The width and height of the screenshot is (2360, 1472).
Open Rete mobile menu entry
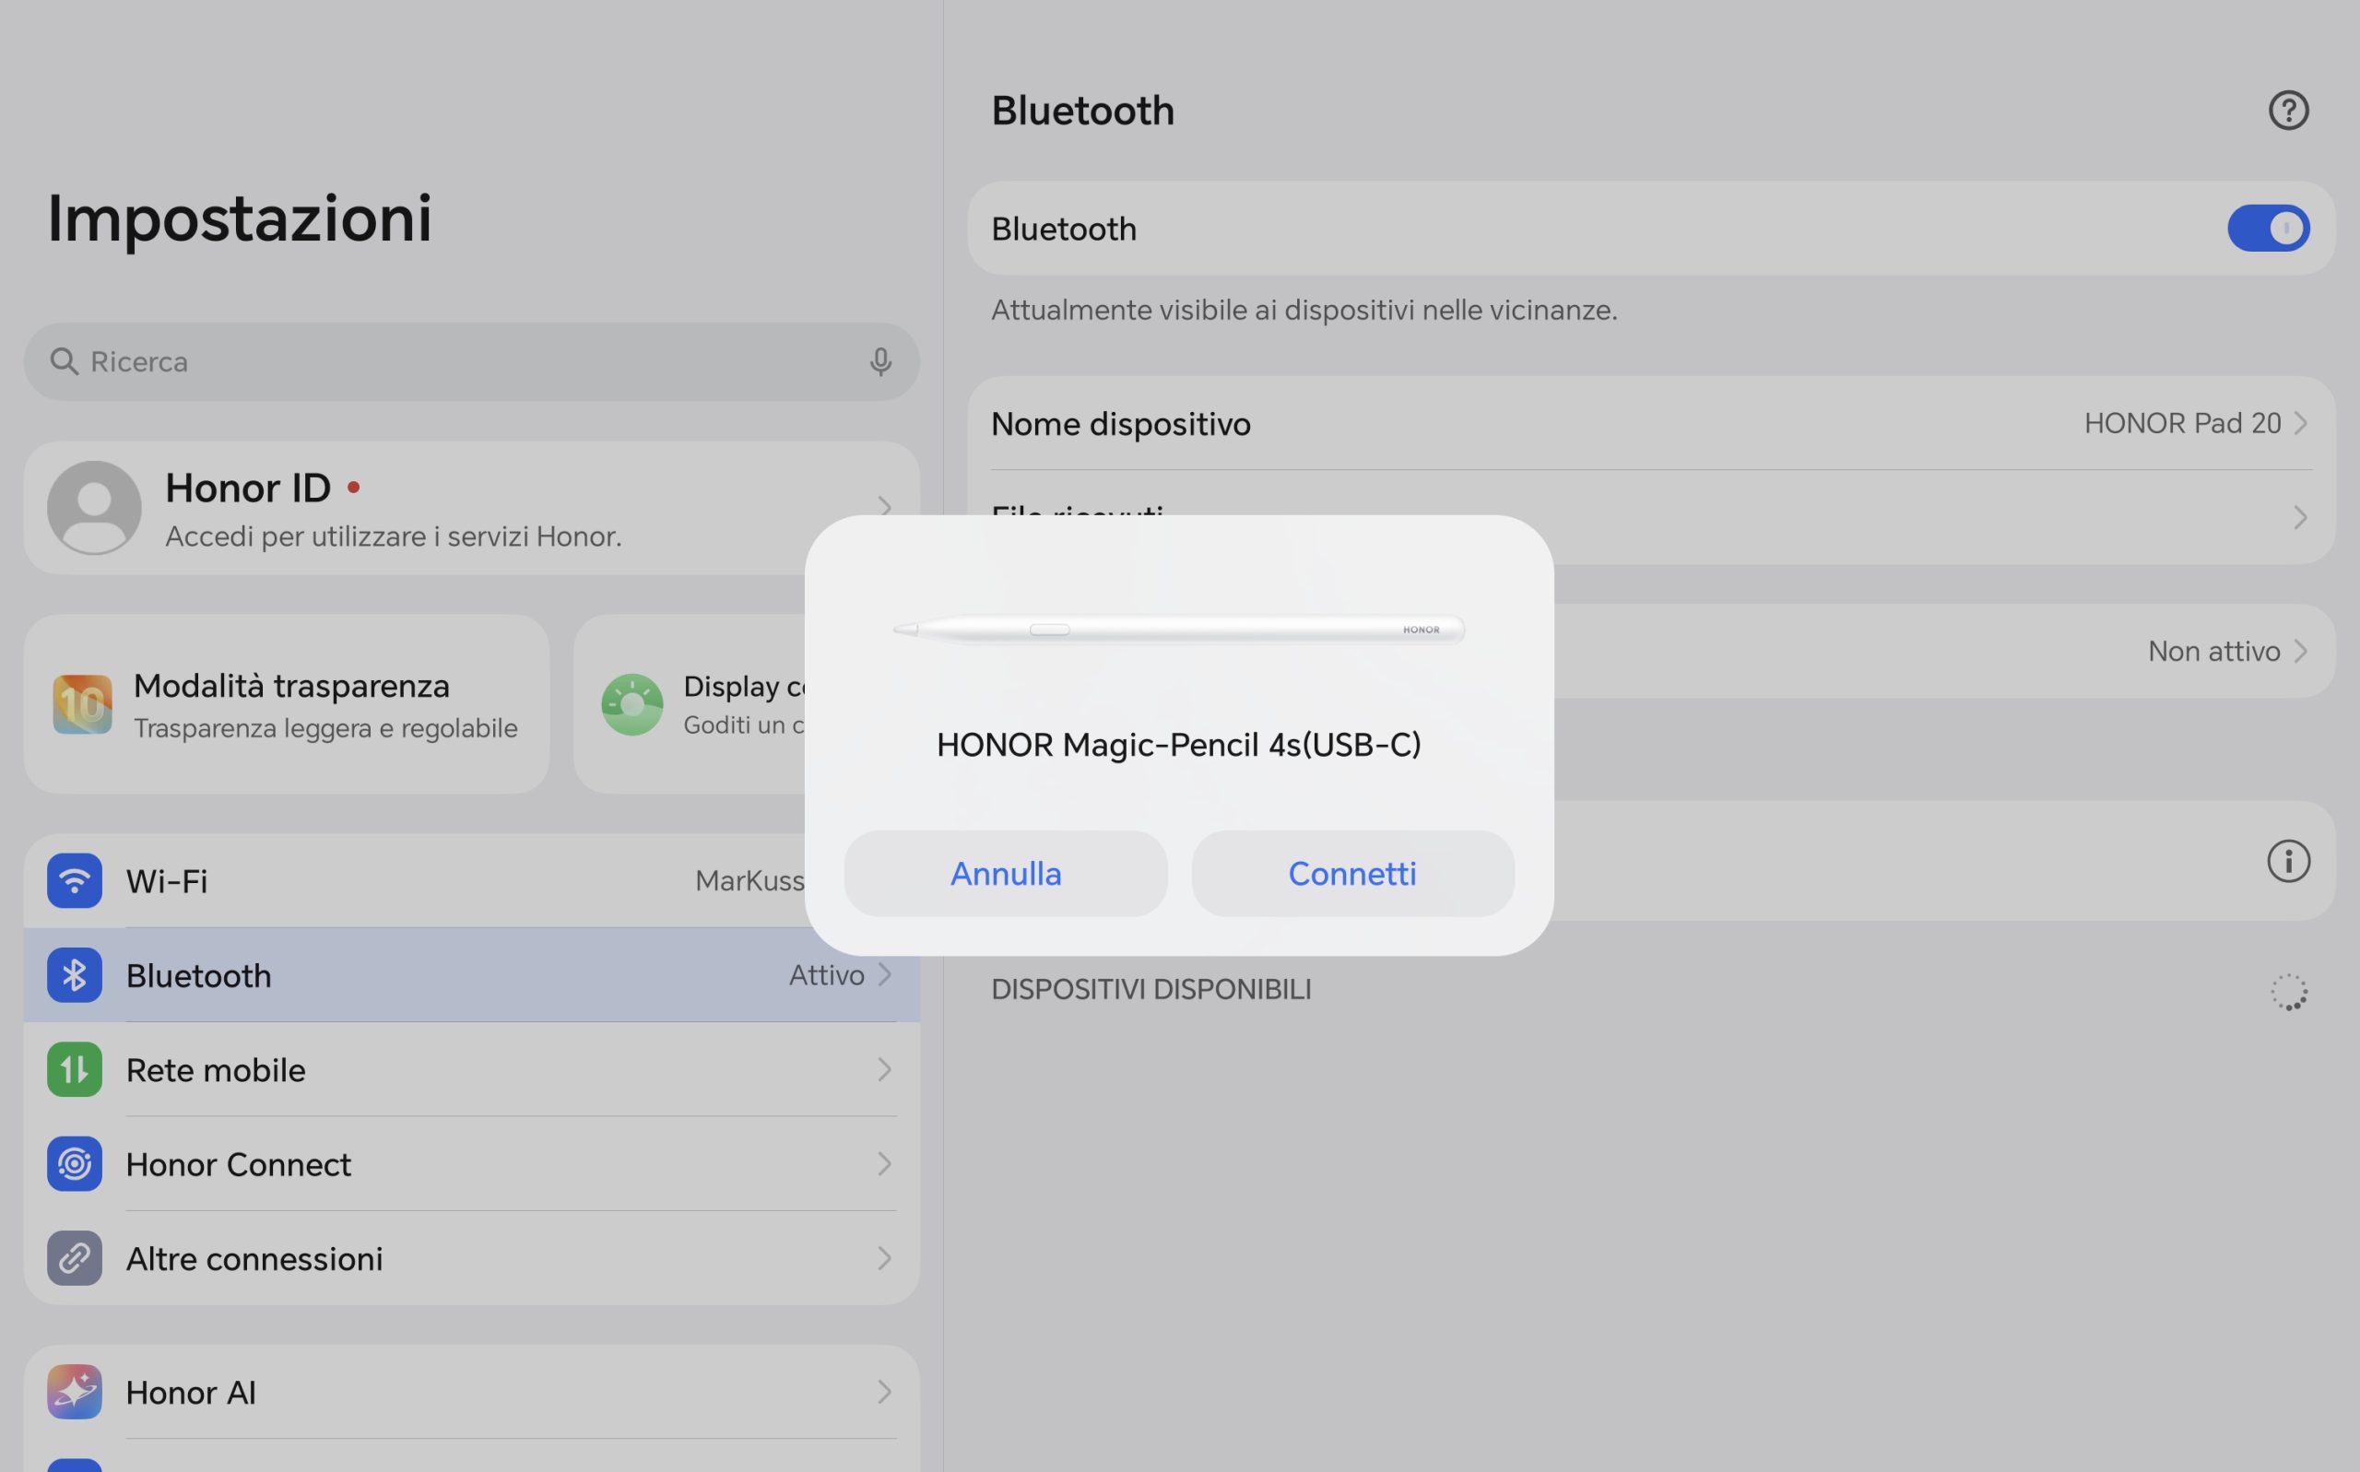pyautogui.click(x=471, y=1069)
